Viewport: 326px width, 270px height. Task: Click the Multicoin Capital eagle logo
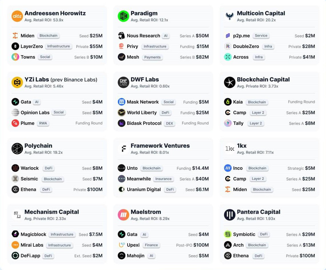pyautogui.click(x=230, y=16)
